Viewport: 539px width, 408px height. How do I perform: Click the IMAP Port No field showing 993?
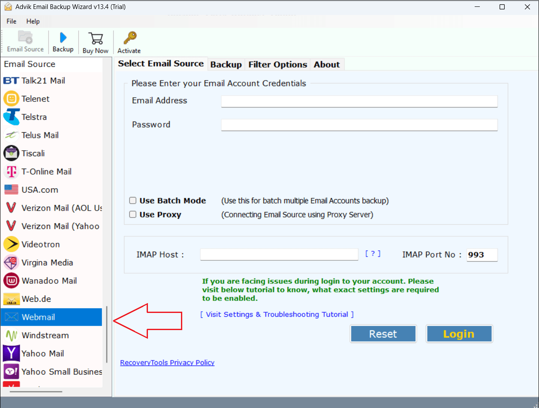pos(482,255)
